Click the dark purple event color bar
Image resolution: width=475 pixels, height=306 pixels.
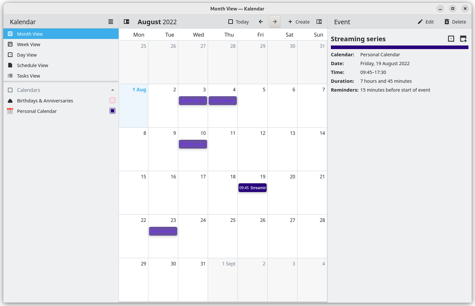tap(400, 47)
